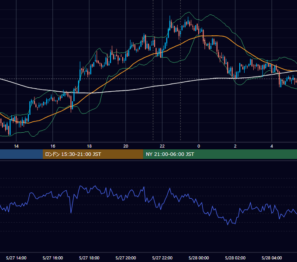Click the 14 hour label on price chart axis

tap(16, 146)
